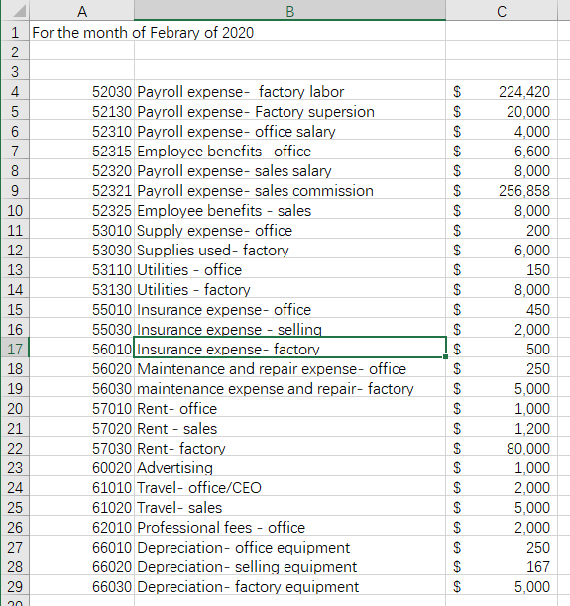Click account code 66030 cell

[x=81, y=586]
